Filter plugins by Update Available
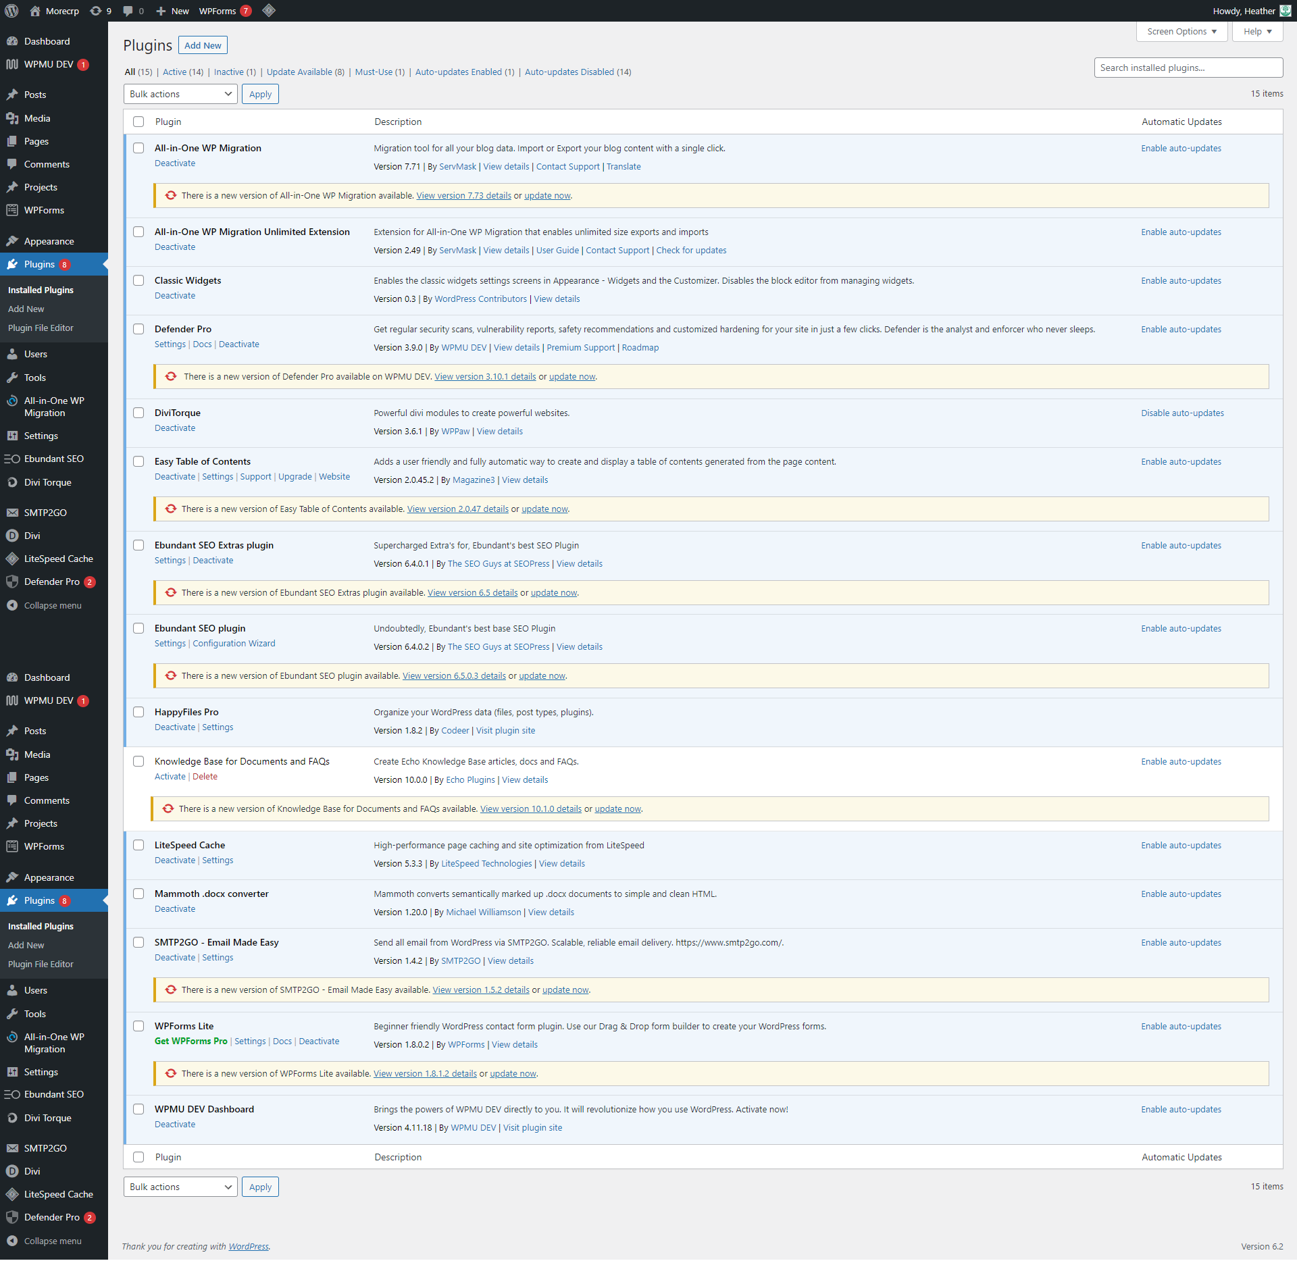This screenshot has width=1297, height=1261. coord(299,72)
